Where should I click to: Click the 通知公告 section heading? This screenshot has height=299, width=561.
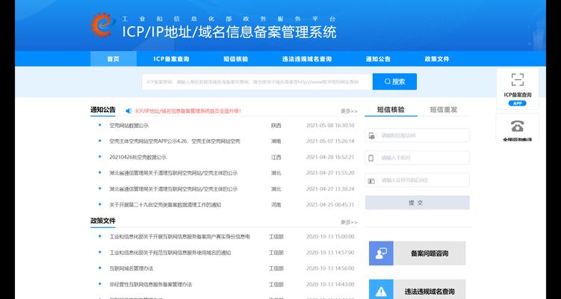[x=103, y=110]
